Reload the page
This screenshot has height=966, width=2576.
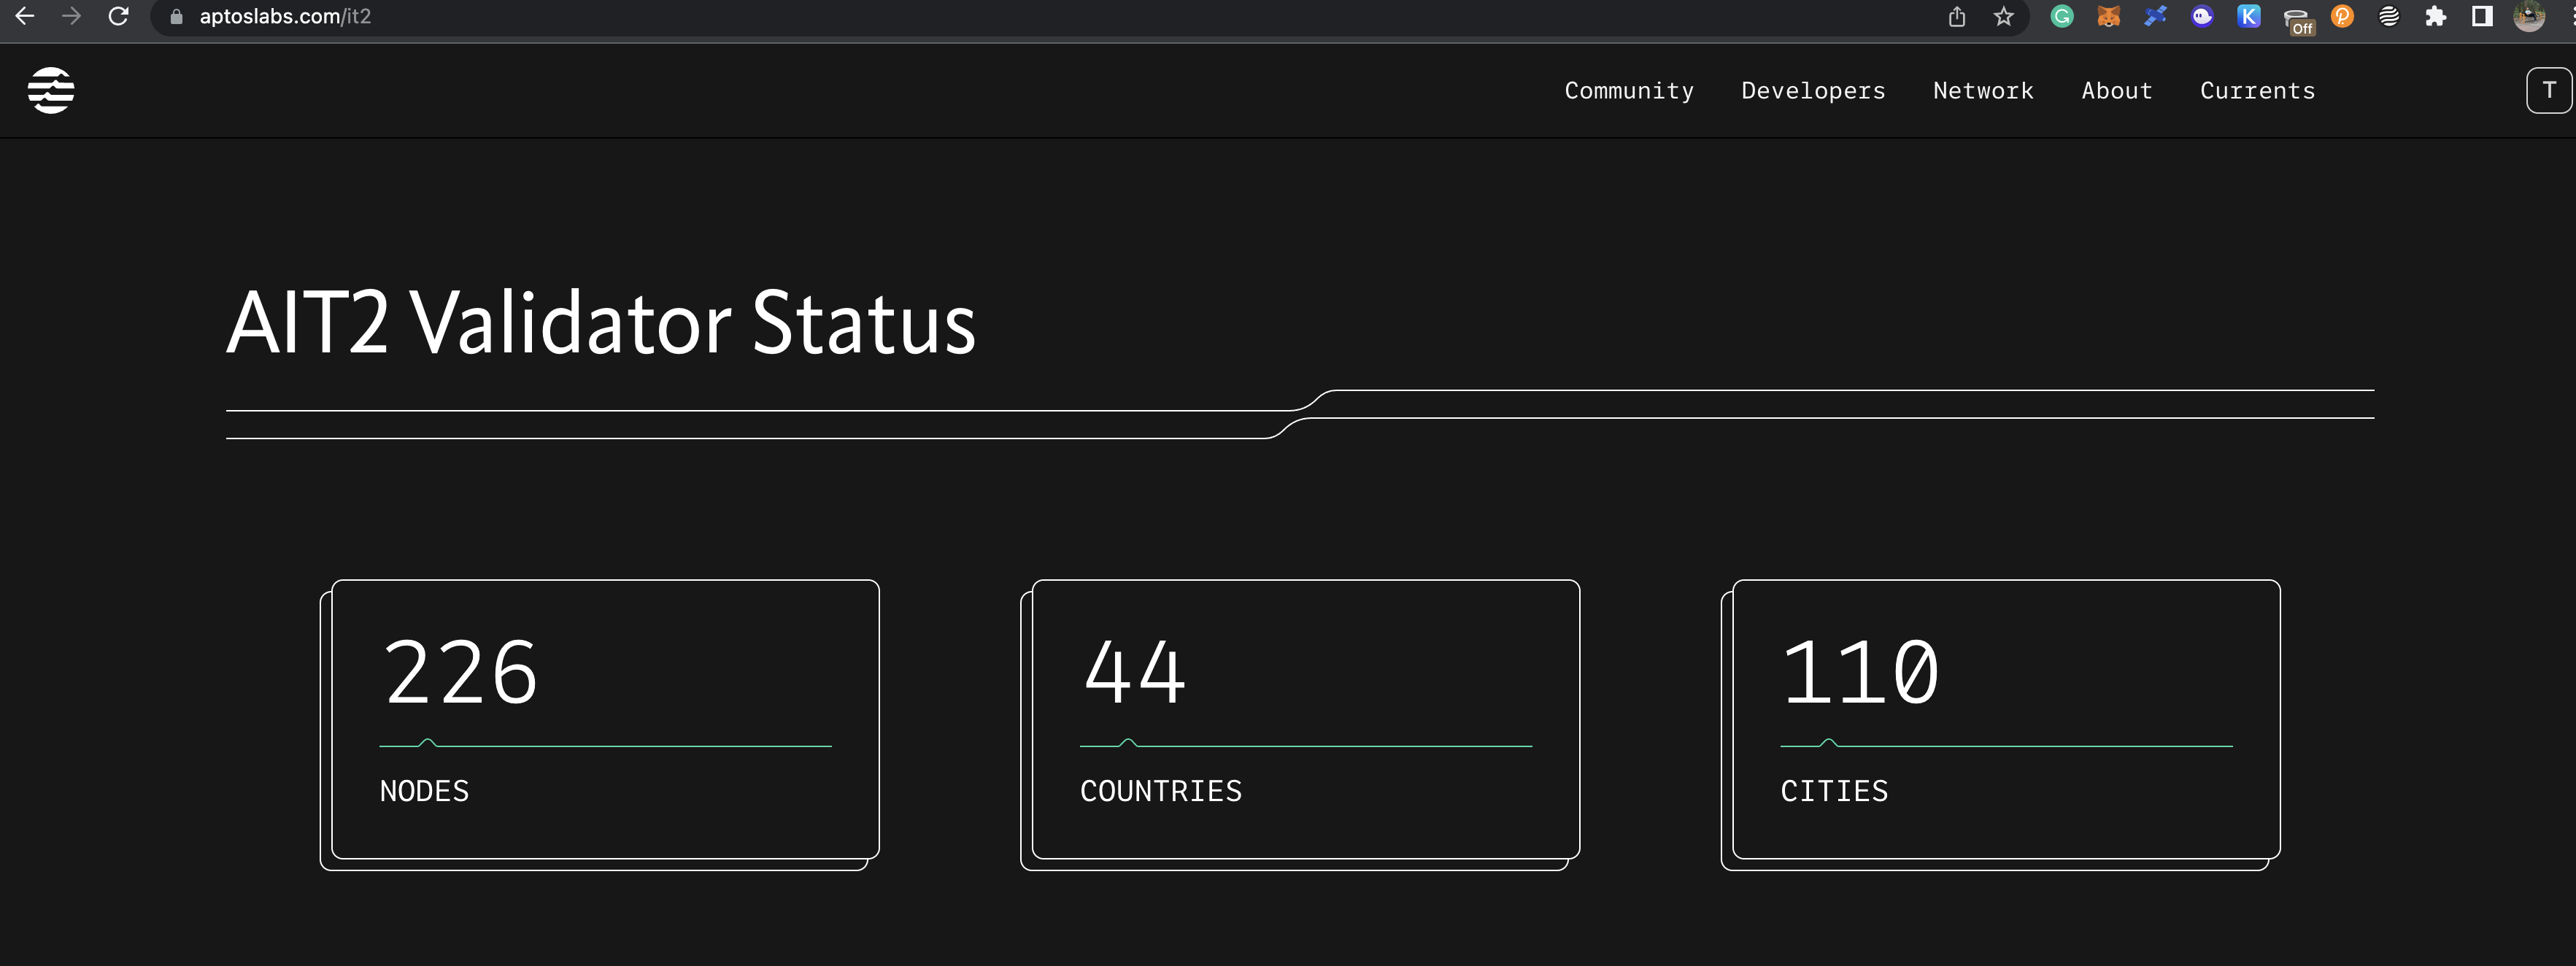pyautogui.click(x=118, y=16)
